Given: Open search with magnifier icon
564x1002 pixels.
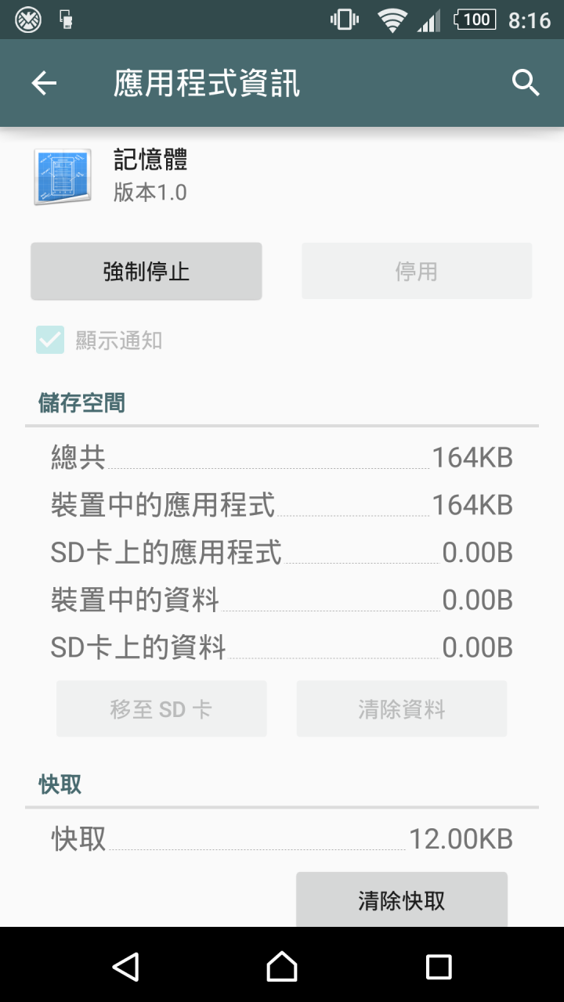Looking at the screenshot, I should coord(526,82).
